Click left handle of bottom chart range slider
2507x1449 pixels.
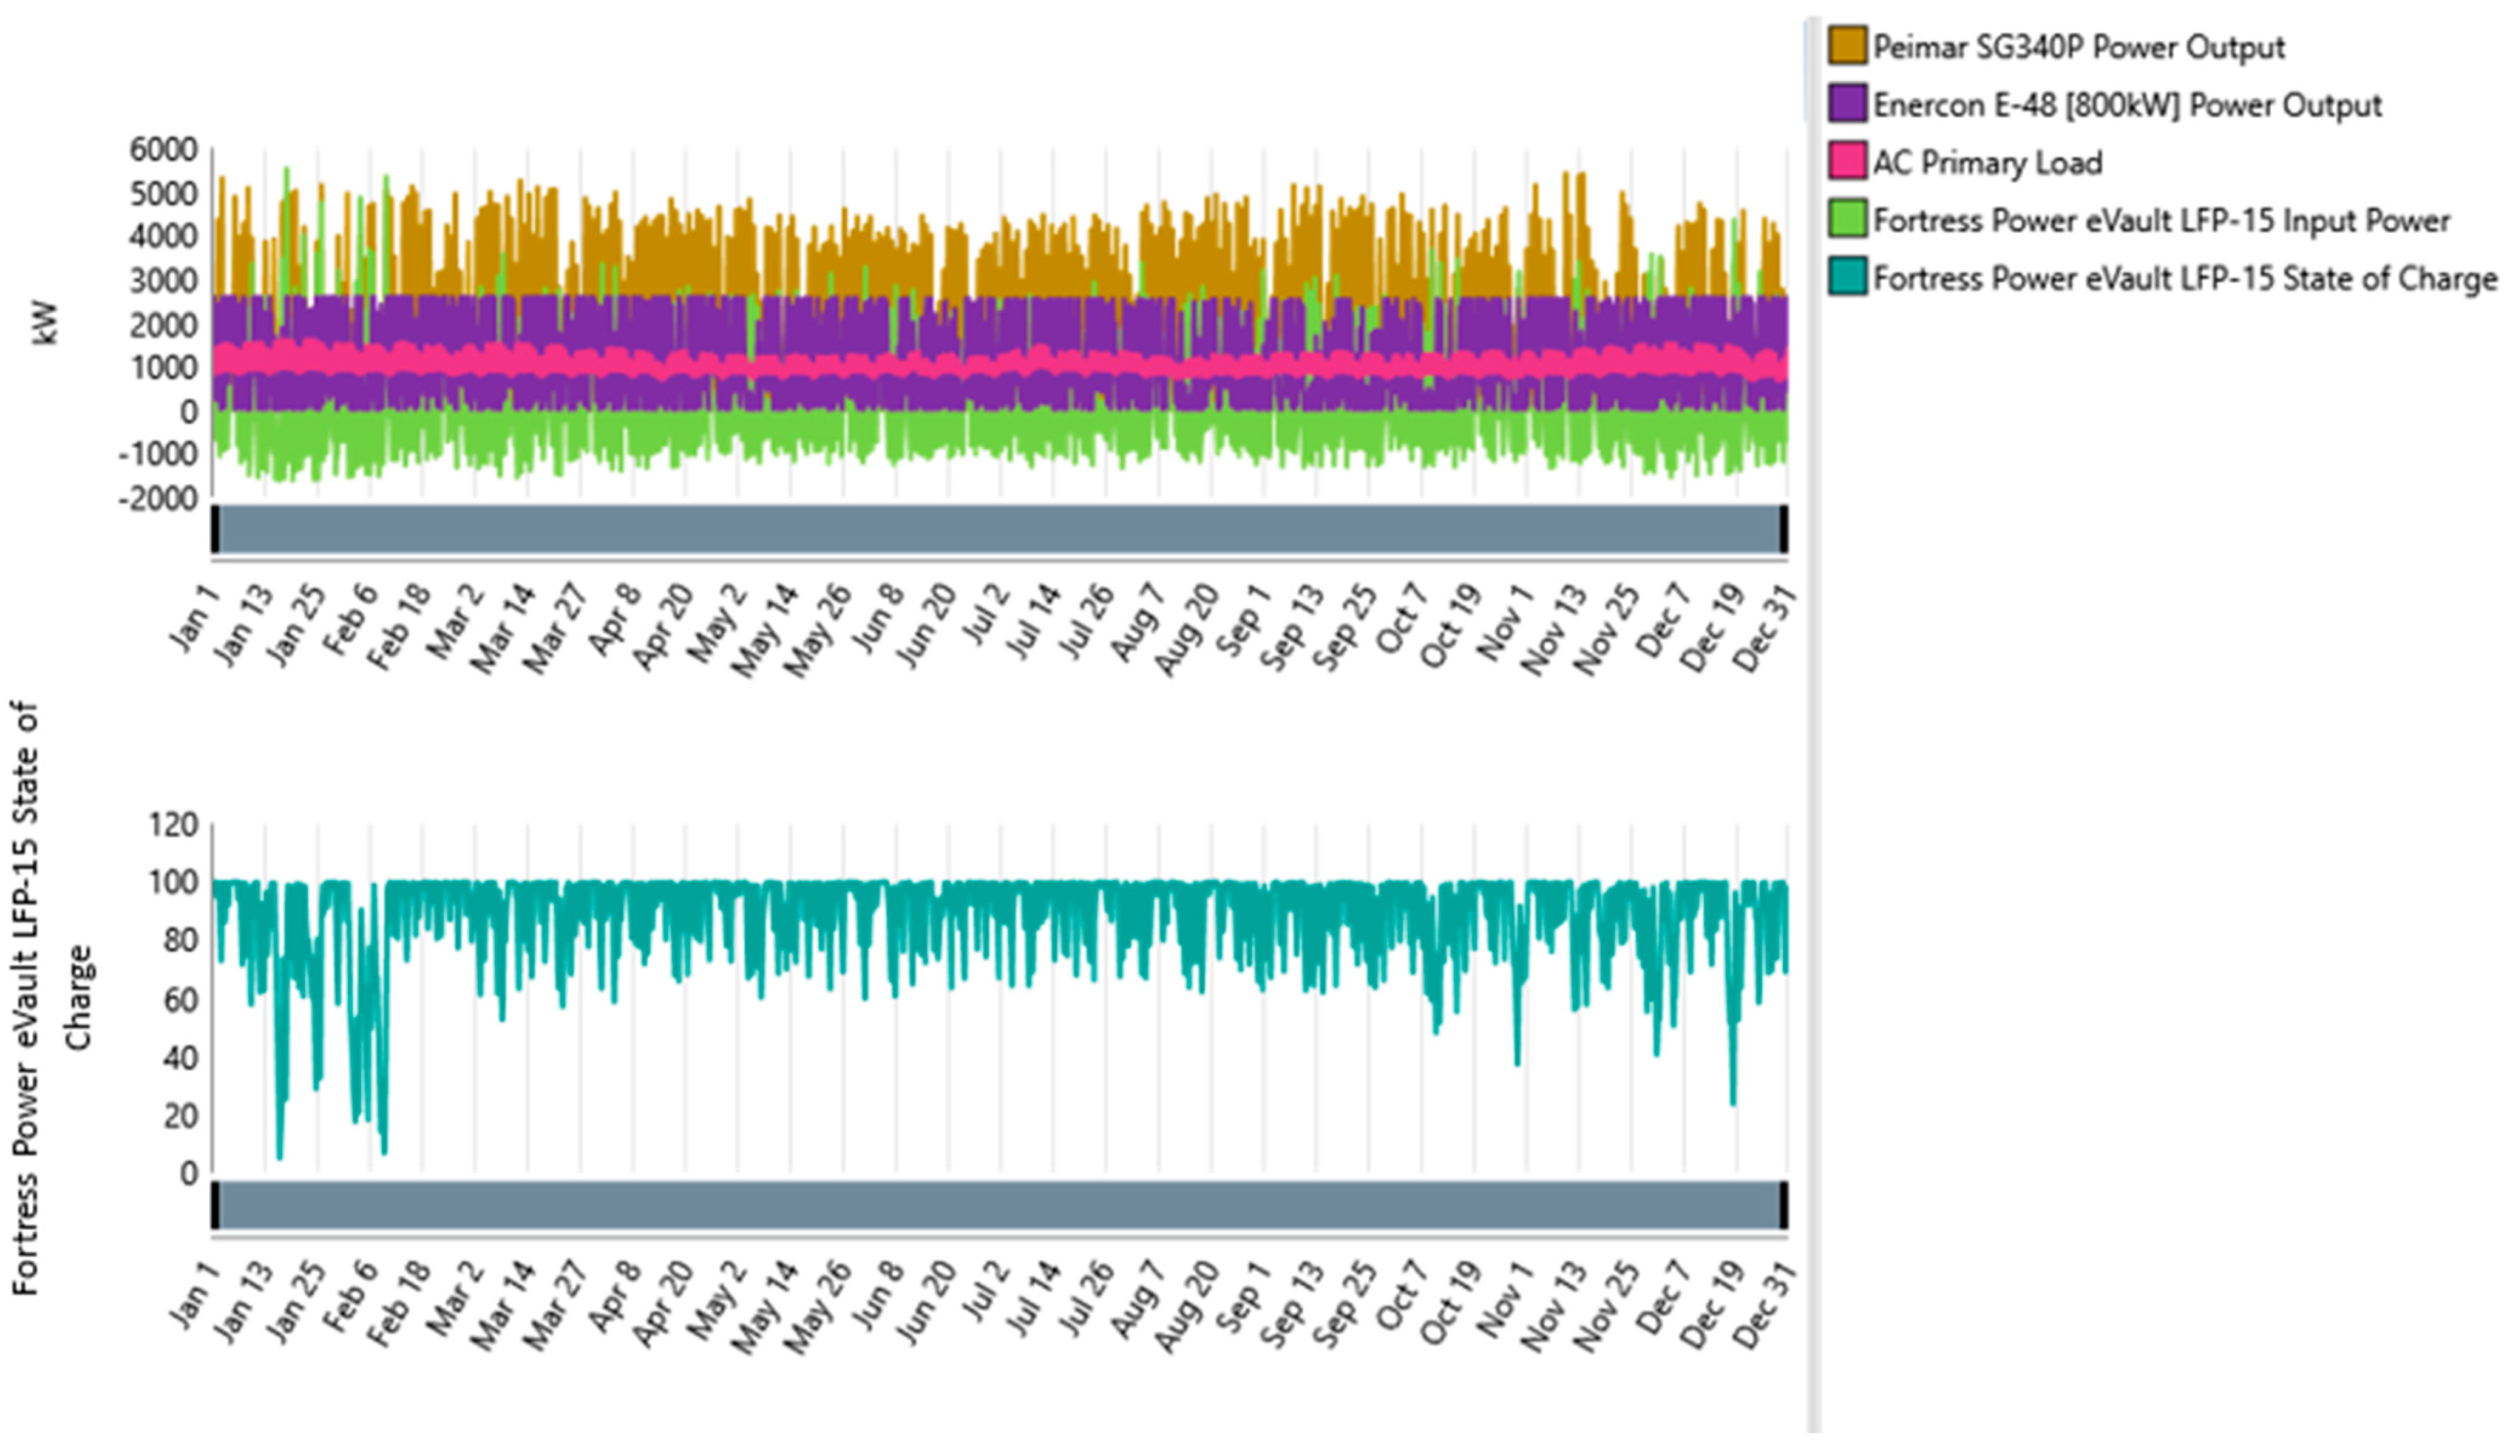215,1205
